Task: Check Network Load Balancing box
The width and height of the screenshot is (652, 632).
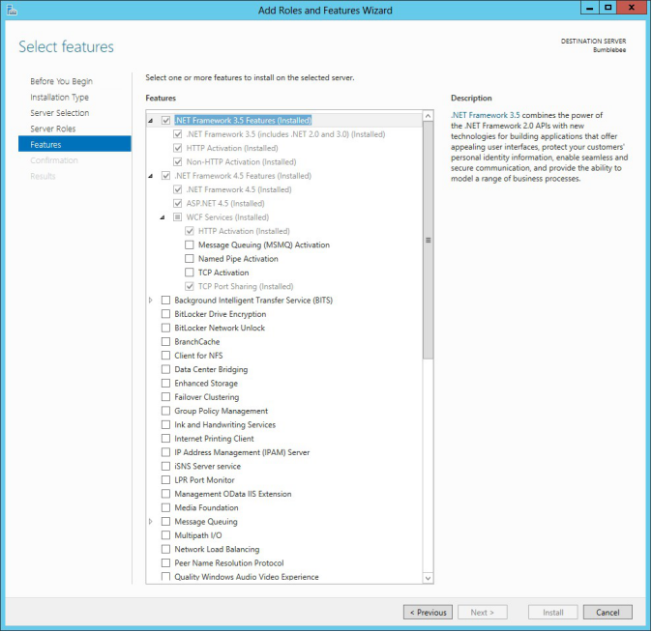Action: pos(166,549)
